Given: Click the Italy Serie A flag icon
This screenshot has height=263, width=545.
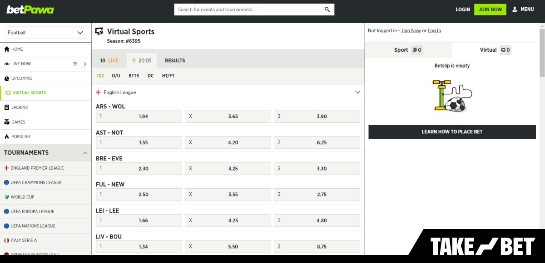Looking at the screenshot, I should (x=6, y=240).
